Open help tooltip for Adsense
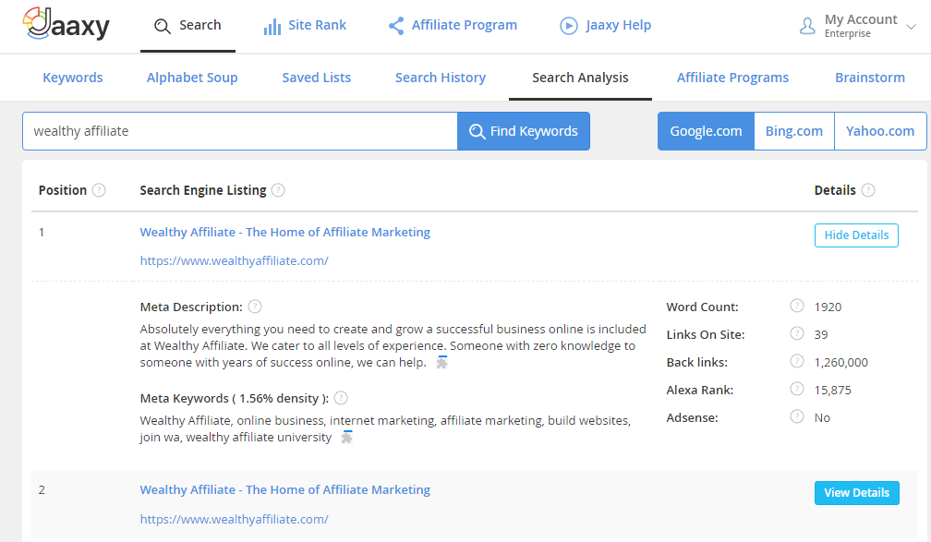The height and width of the screenshot is (542, 931). 797,416
